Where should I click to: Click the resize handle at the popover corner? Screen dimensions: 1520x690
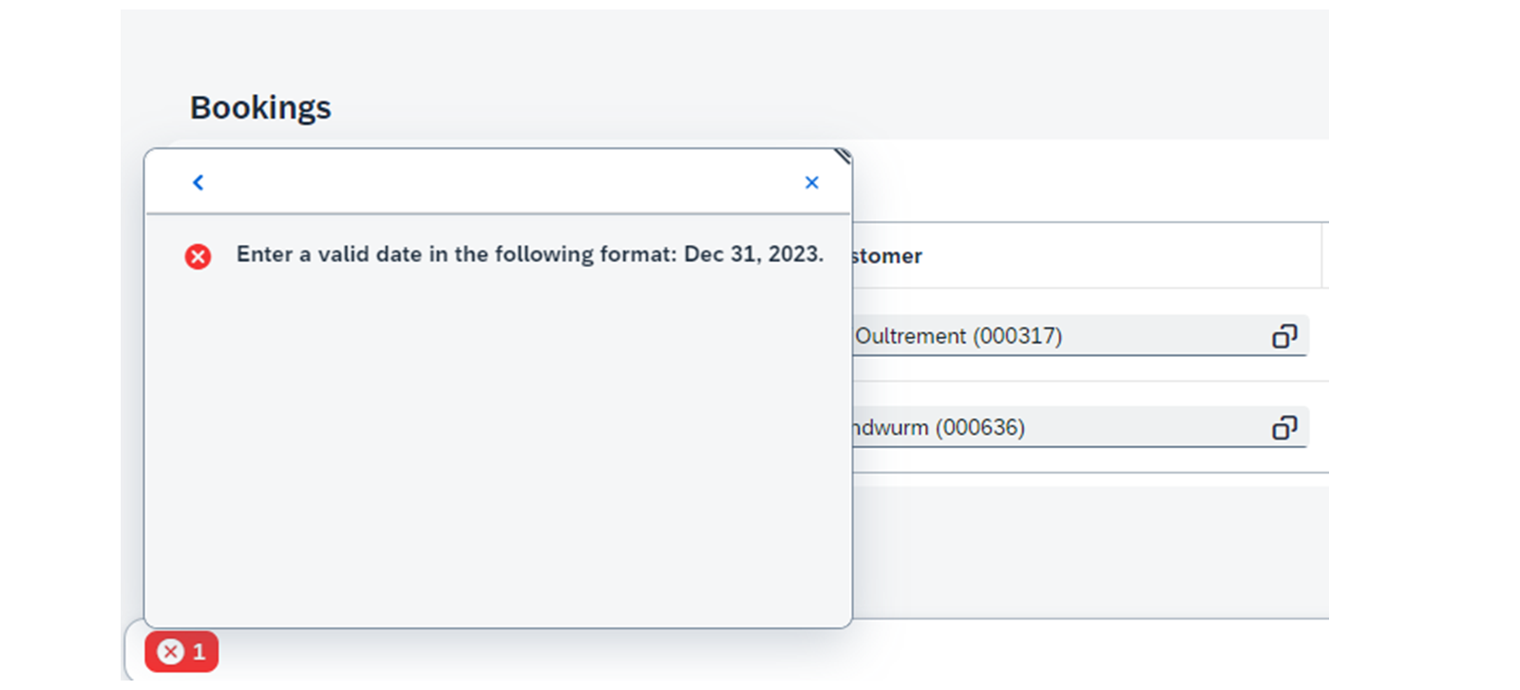click(x=843, y=156)
